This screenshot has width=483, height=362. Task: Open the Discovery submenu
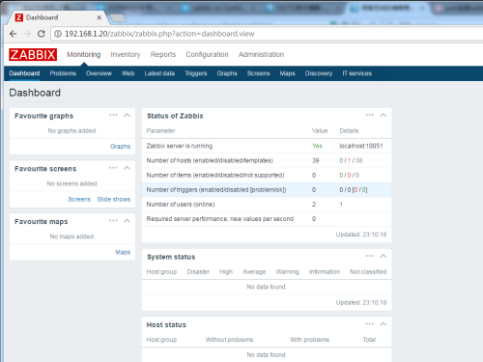click(319, 73)
